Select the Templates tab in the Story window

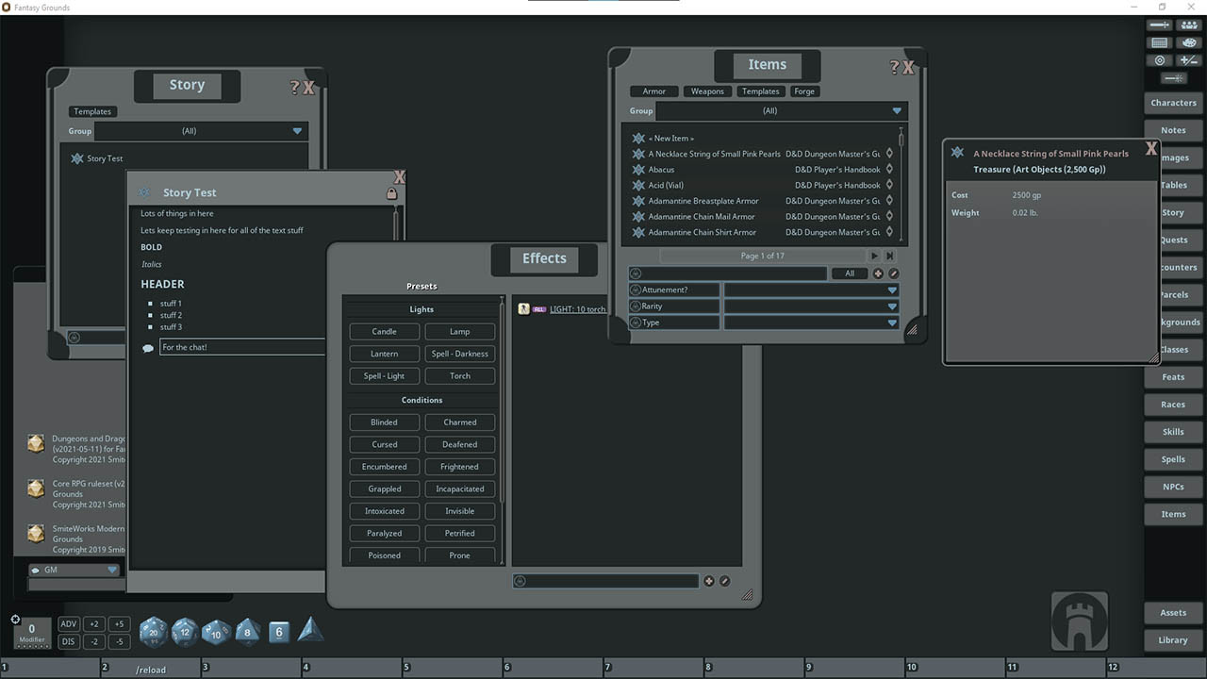pos(91,110)
